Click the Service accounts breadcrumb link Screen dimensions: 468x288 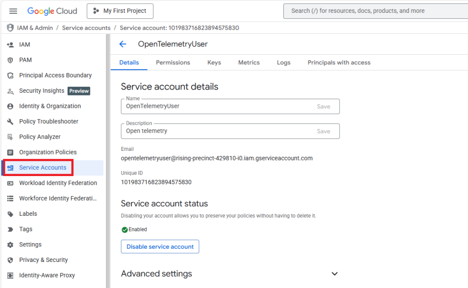[x=86, y=28]
